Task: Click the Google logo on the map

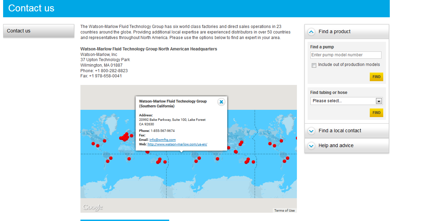Action: pos(93,207)
